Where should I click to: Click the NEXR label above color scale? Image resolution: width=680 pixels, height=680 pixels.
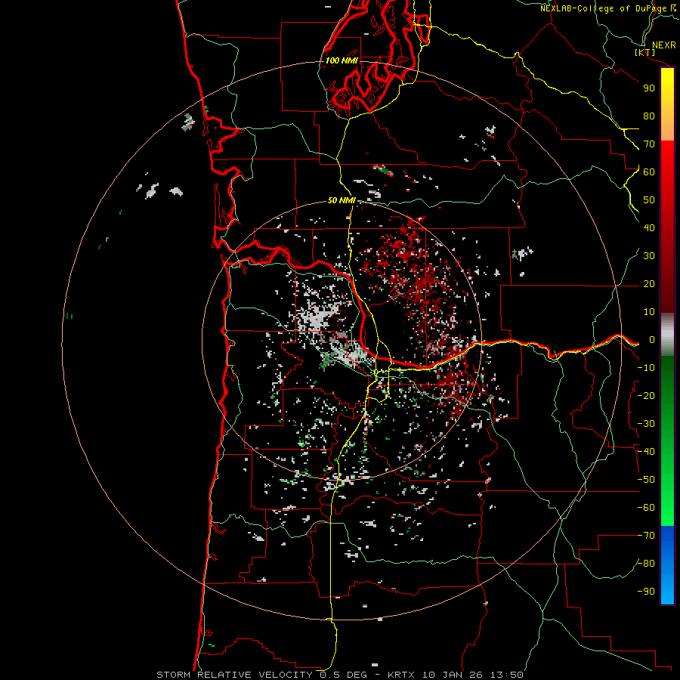[x=663, y=45]
